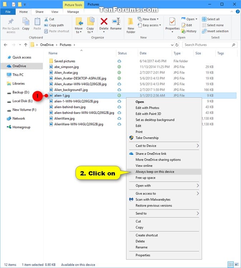
Task: Click the New folder icon
Action: coord(131,22)
